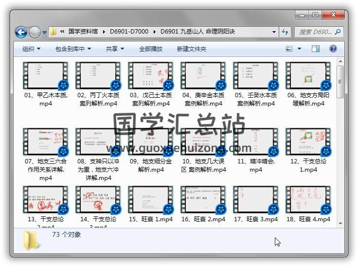Select video 11、暗冲暗会.mp4 thumbnail
The height and width of the screenshot is (267, 358).
255,142
